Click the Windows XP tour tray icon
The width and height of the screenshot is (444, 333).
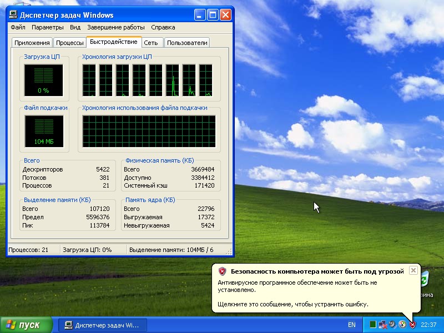click(402, 324)
